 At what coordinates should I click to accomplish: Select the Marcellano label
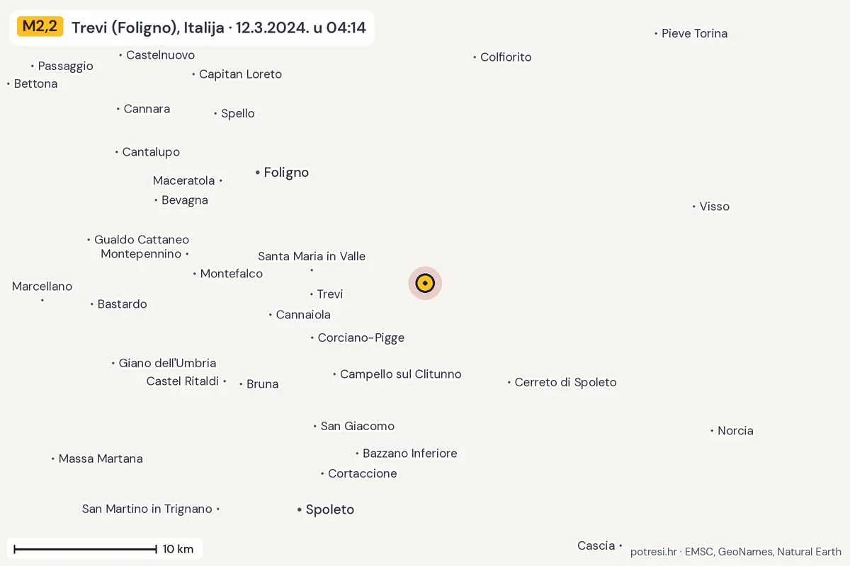tap(42, 287)
